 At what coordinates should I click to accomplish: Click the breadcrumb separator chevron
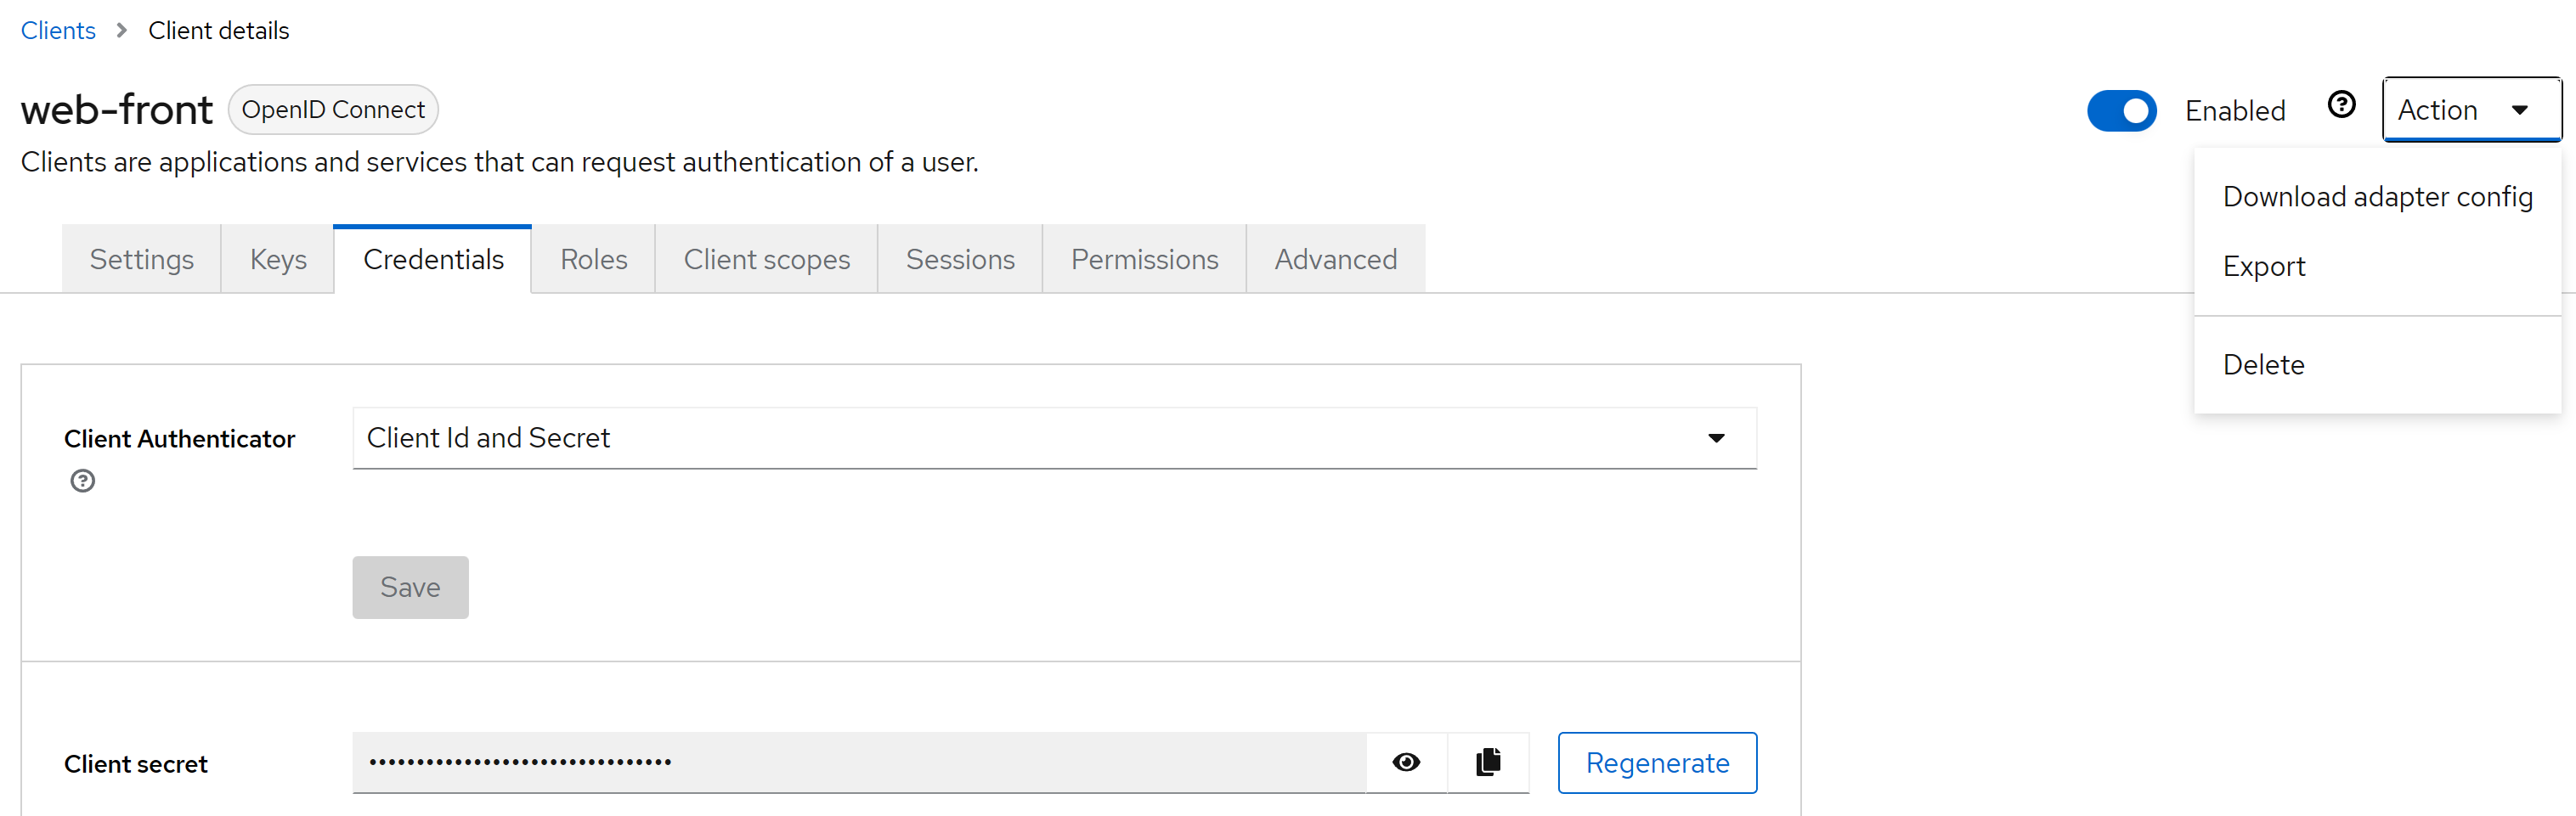tap(122, 31)
